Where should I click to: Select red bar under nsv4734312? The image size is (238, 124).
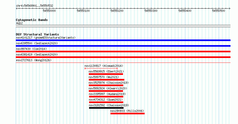(106, 102)
